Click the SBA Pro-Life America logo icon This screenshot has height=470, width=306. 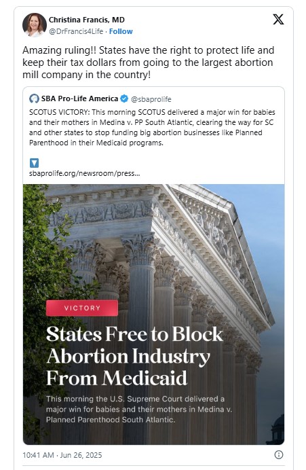34,98
